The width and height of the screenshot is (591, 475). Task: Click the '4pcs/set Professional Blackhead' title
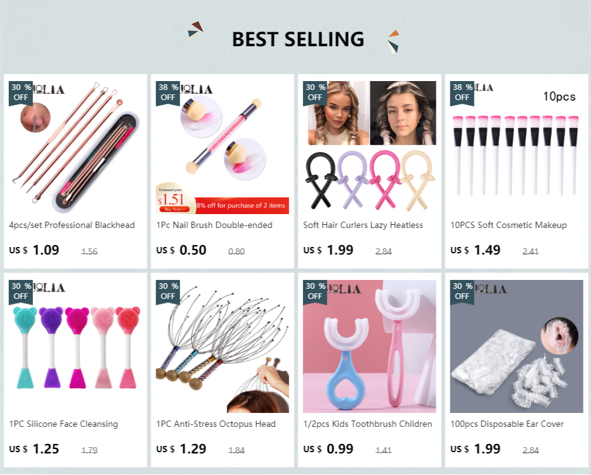point(72,225)
